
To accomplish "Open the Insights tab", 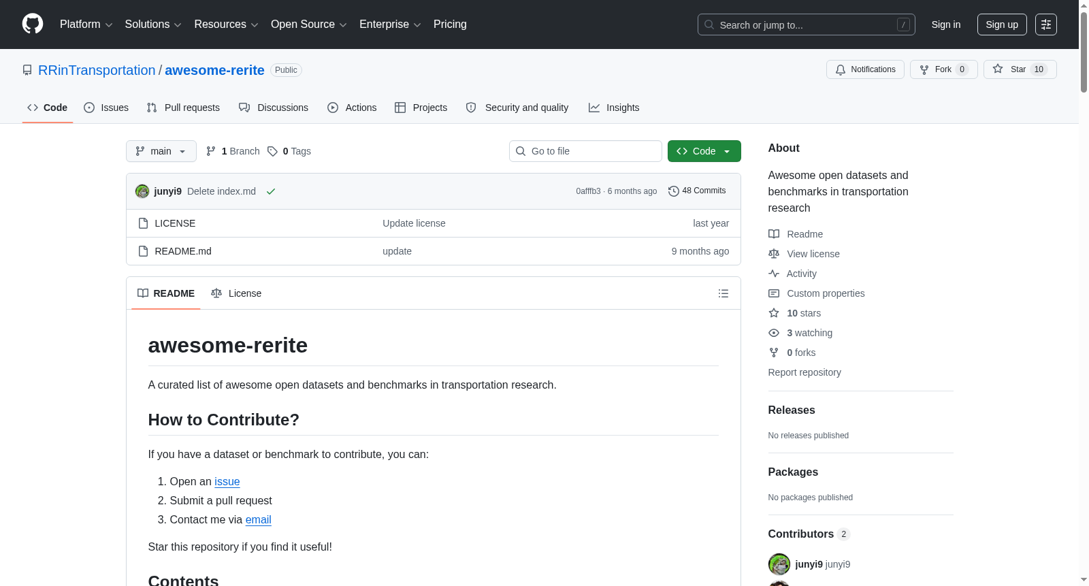I will [x=614, y=108].
